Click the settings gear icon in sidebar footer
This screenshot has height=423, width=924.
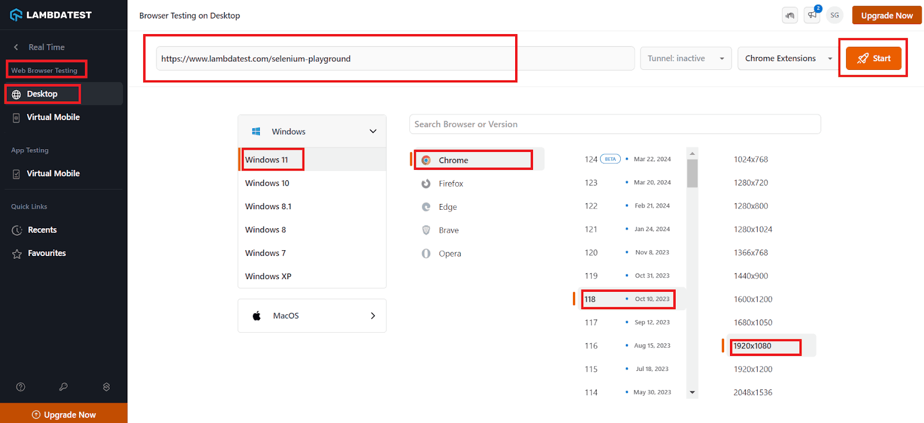[106, 387]
